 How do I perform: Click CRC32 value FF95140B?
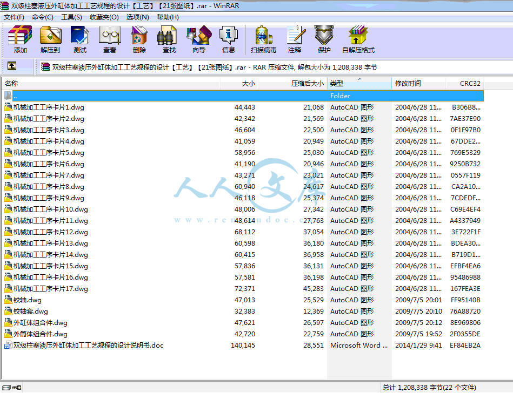(x=465, y=300)
